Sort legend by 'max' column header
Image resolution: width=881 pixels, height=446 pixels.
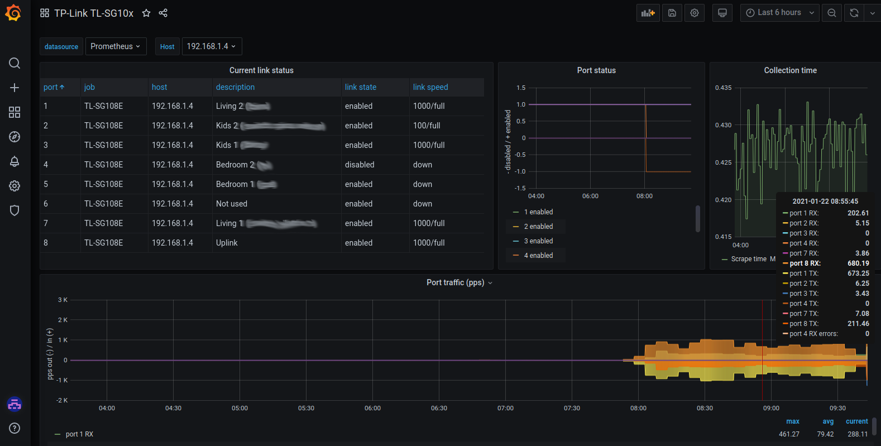[792, 421]
